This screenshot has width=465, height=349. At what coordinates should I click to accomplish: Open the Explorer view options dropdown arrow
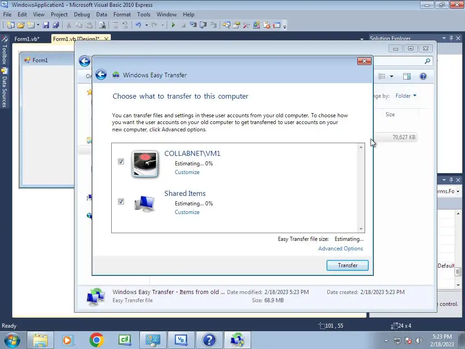click(x=391, y=76)
